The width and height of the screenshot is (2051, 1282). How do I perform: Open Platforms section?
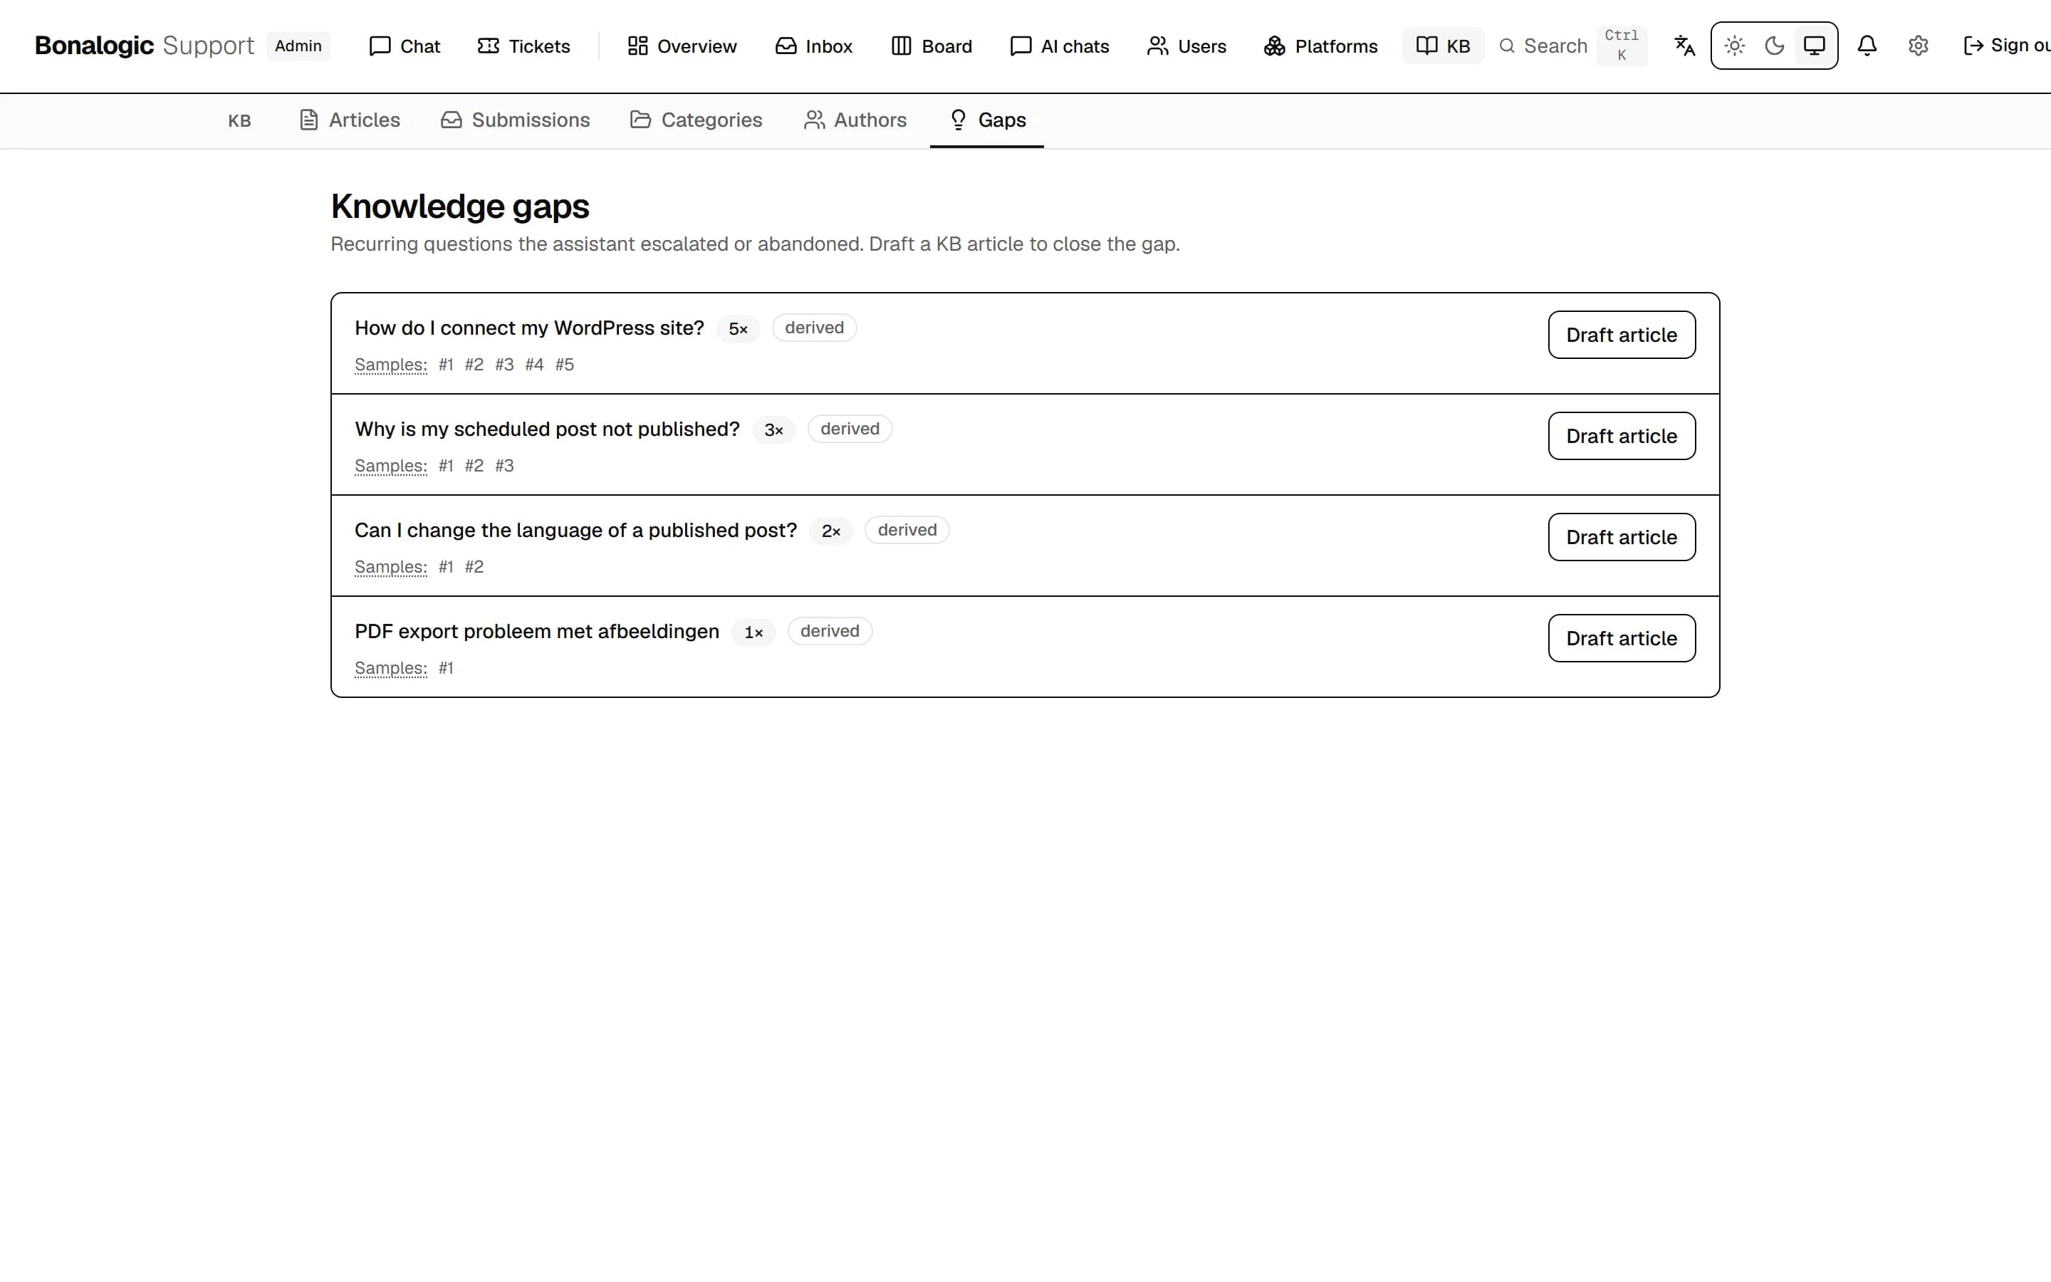pyautogui.click(x=1320, y=46)
